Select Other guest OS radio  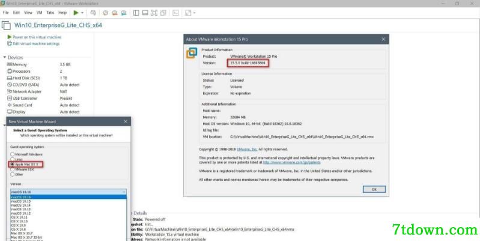pyautogui.click(x=13, y=174)
